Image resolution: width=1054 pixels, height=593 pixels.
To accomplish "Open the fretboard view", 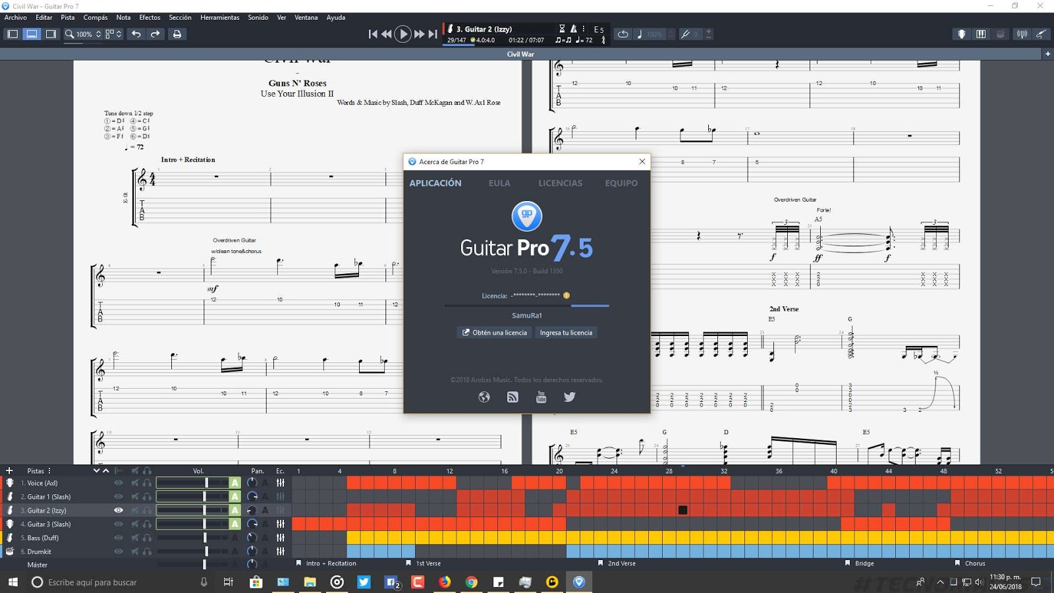I will 962,34.
